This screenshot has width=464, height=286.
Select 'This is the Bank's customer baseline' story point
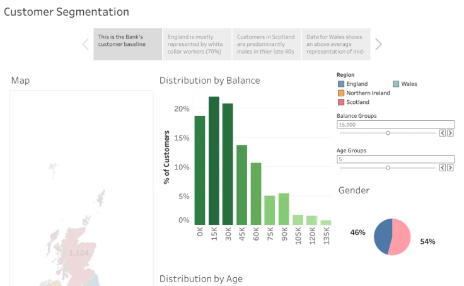pyautogui.click(x=128, y=44)
